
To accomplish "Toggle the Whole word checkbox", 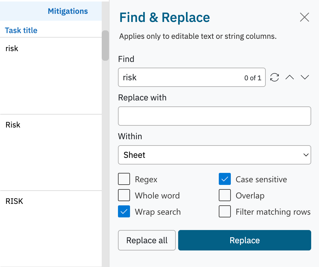I will [124, 195].
